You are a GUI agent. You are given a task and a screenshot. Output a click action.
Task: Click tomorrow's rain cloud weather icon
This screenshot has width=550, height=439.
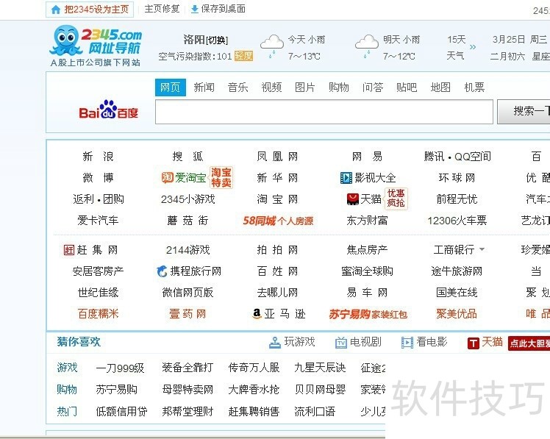coord(367,46)
